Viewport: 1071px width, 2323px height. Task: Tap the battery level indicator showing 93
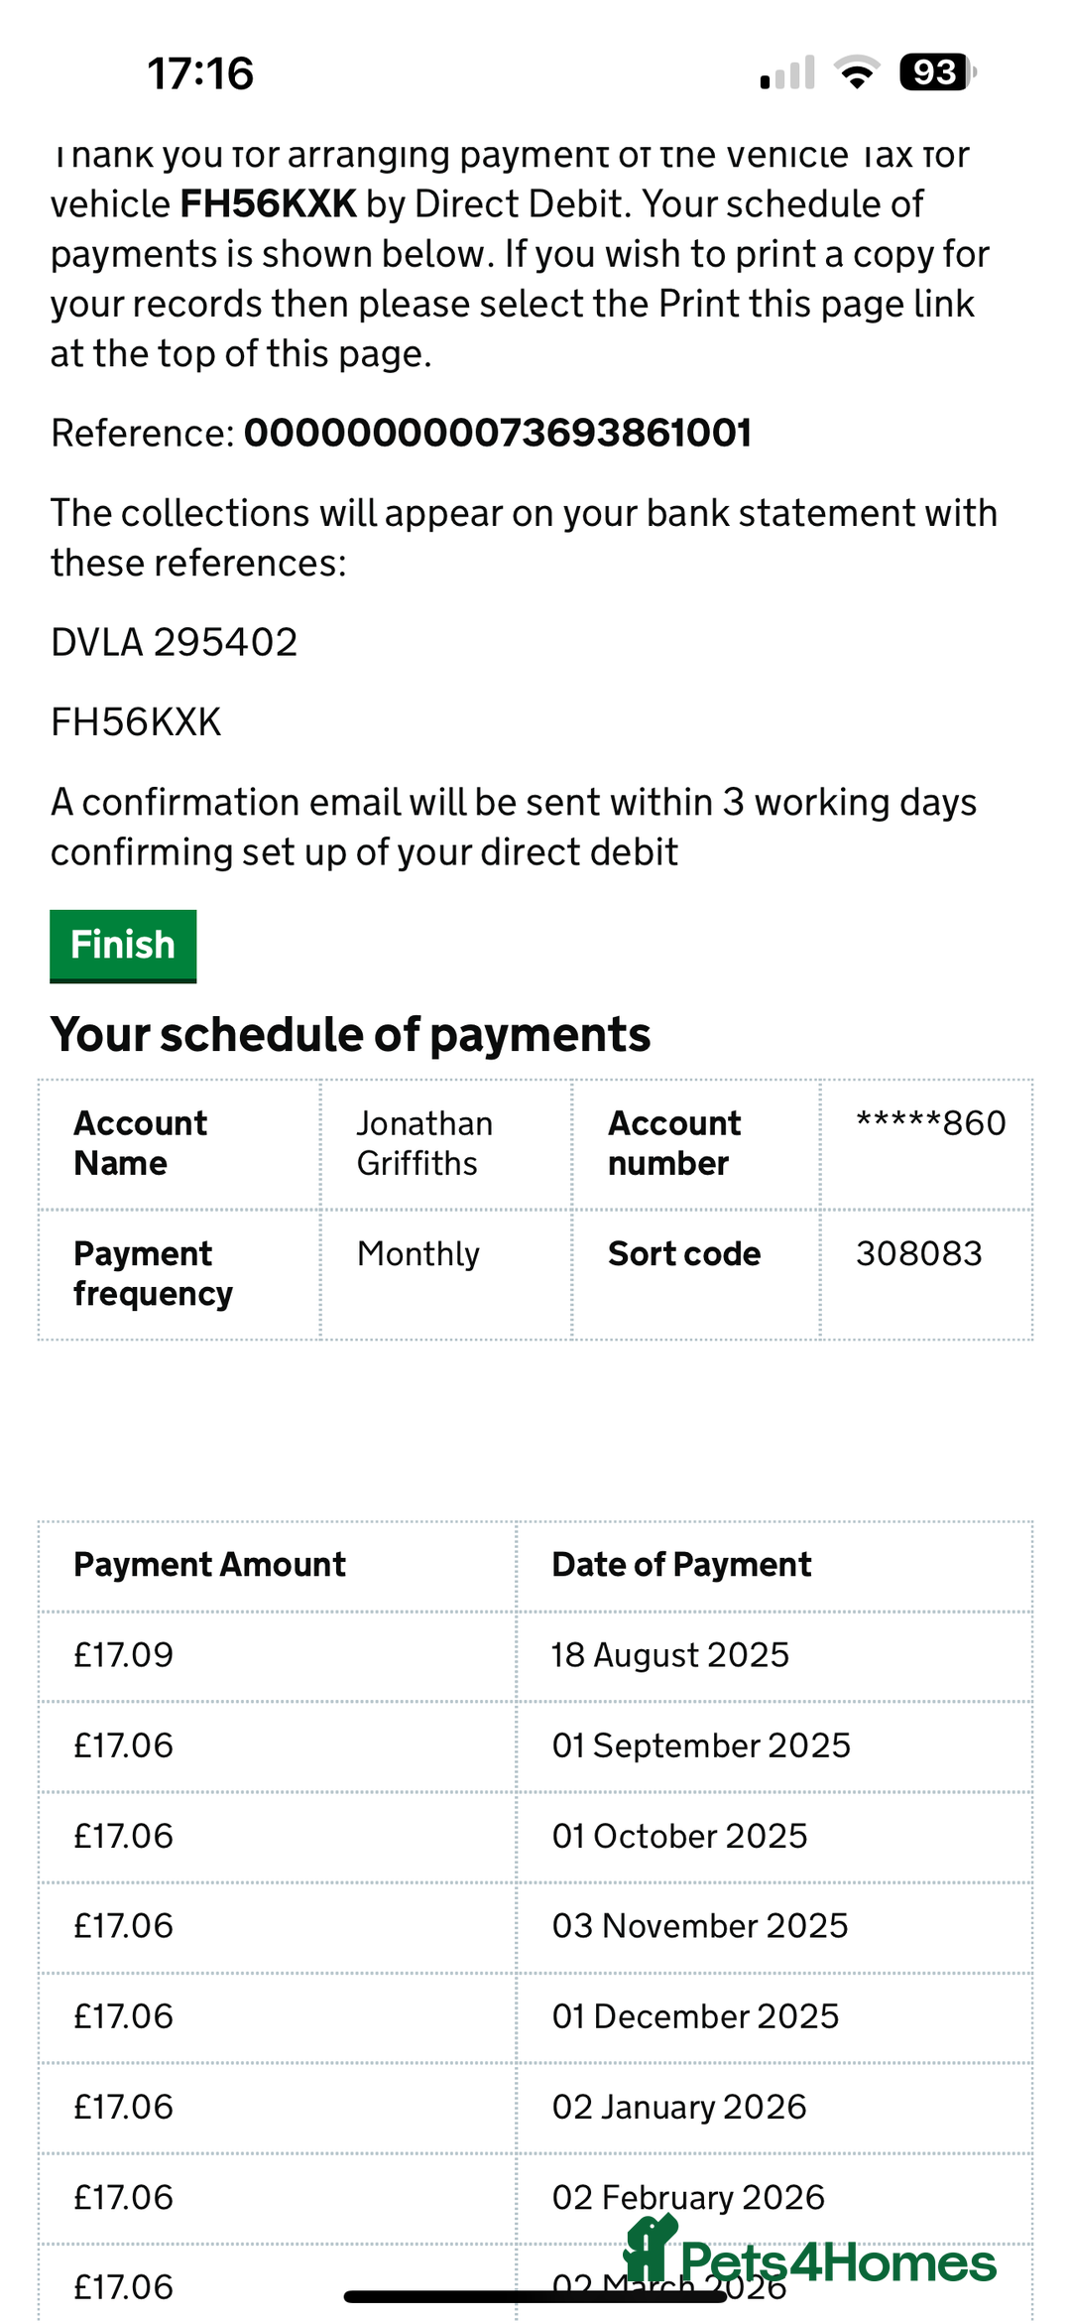pos(936,72)
